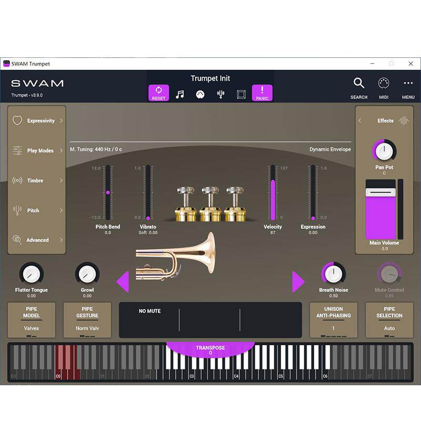This screenshot has height=421, width=421.
Task: Expand the Pitch section chevron
Action: point(61,210)
